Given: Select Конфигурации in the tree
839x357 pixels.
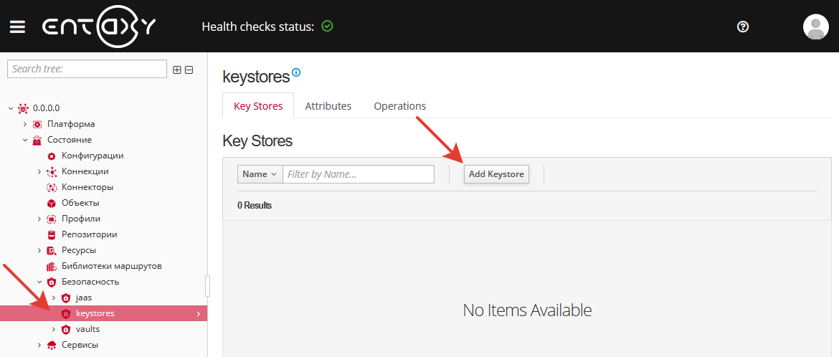Looking at the screenshot, I should [93, 156].
